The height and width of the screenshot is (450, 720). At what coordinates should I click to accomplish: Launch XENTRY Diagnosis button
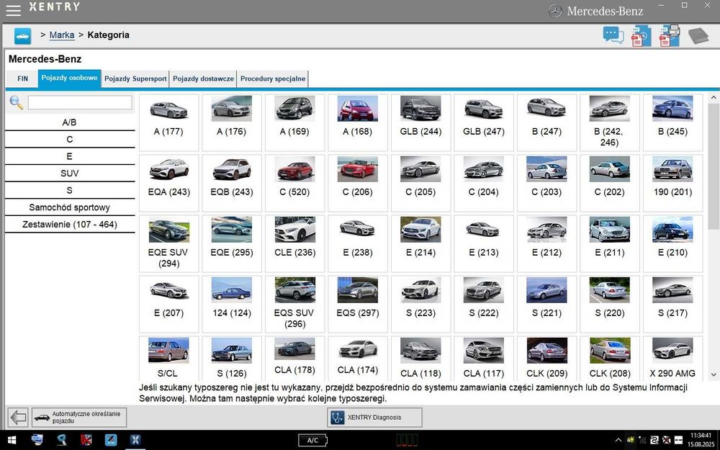coord(374,418)
